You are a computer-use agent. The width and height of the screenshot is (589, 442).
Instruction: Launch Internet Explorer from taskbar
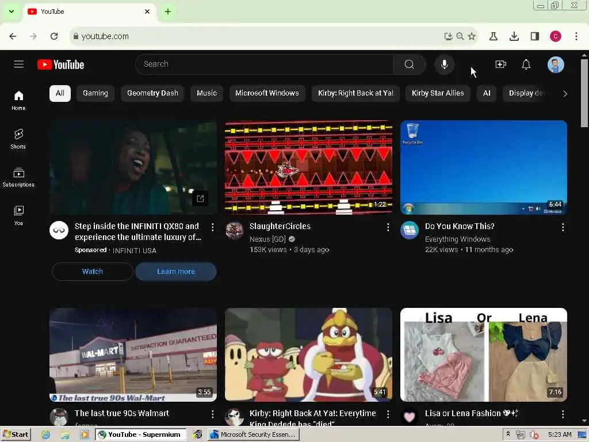coord(46,435)
